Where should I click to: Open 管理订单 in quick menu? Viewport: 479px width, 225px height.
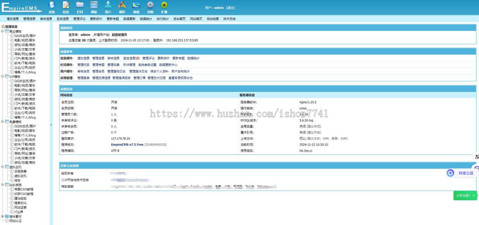pos(139,78)
